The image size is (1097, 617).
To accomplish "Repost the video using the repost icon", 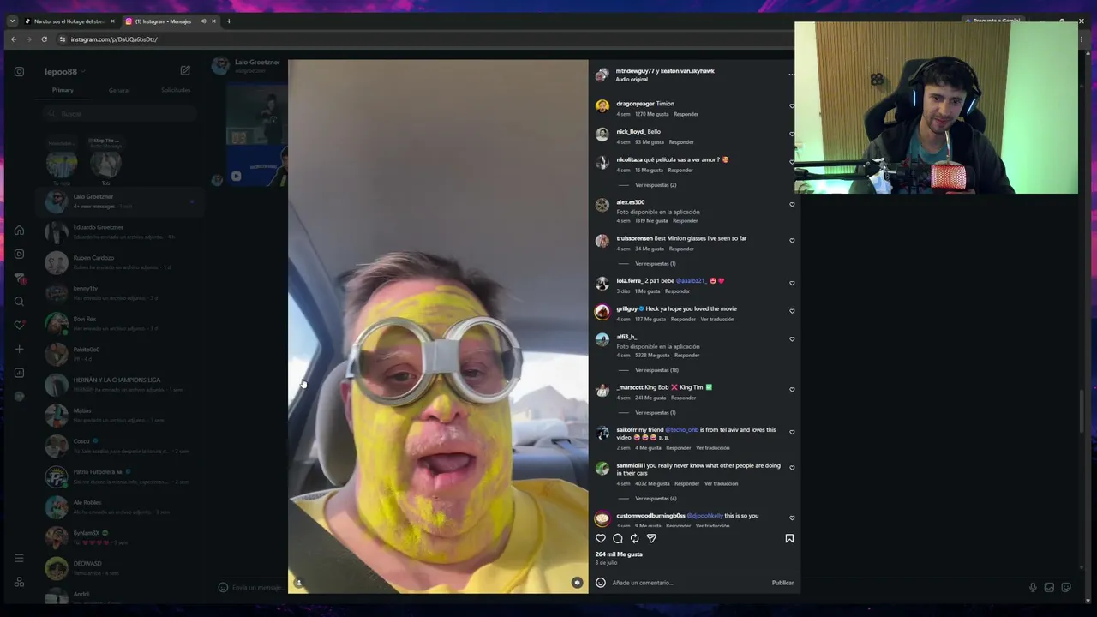I will [634, 538].
